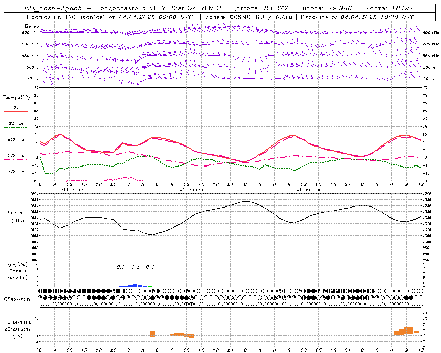The width and height of the screenshot is (441, 353).
Task: Click the Осадки panel label
Action: 18,271
